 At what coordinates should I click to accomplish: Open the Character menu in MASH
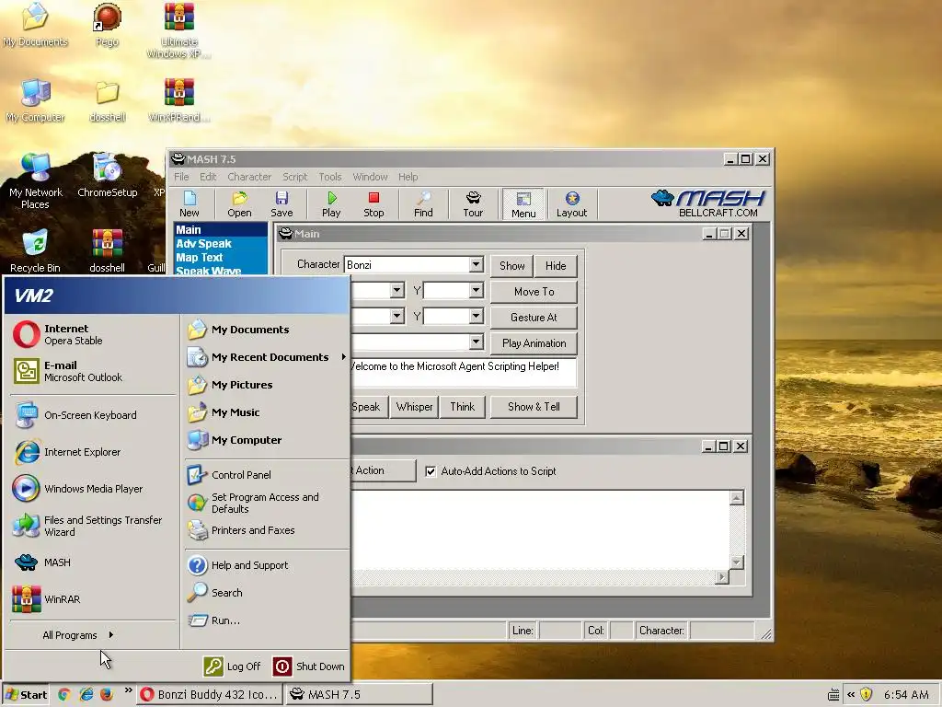tap(249, 177)
